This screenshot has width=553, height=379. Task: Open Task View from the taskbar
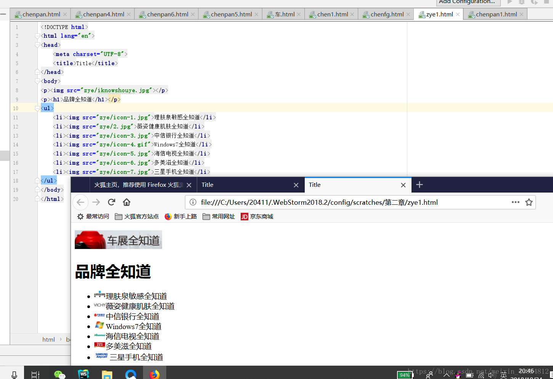(x=35, y=374)
